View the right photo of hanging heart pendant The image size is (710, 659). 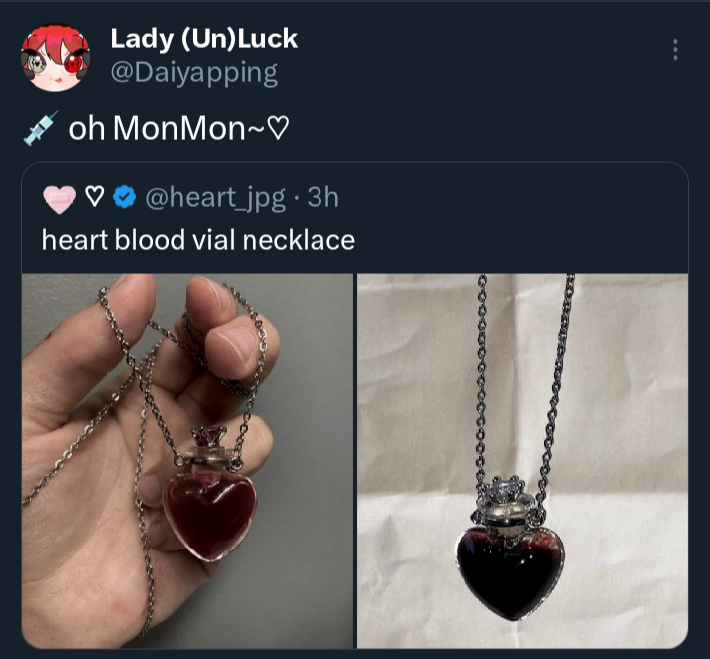(x=523, y=461)
